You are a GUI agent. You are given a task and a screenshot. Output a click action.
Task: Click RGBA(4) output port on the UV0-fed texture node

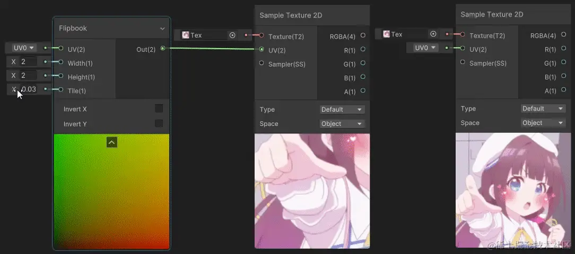[564, 35]
